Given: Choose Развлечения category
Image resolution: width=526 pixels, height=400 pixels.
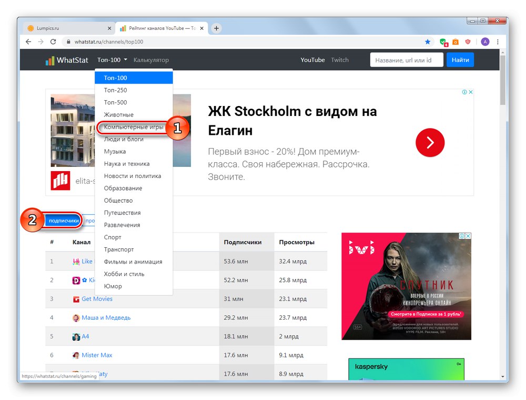Looking at the screenshot, I should [134, 225].
